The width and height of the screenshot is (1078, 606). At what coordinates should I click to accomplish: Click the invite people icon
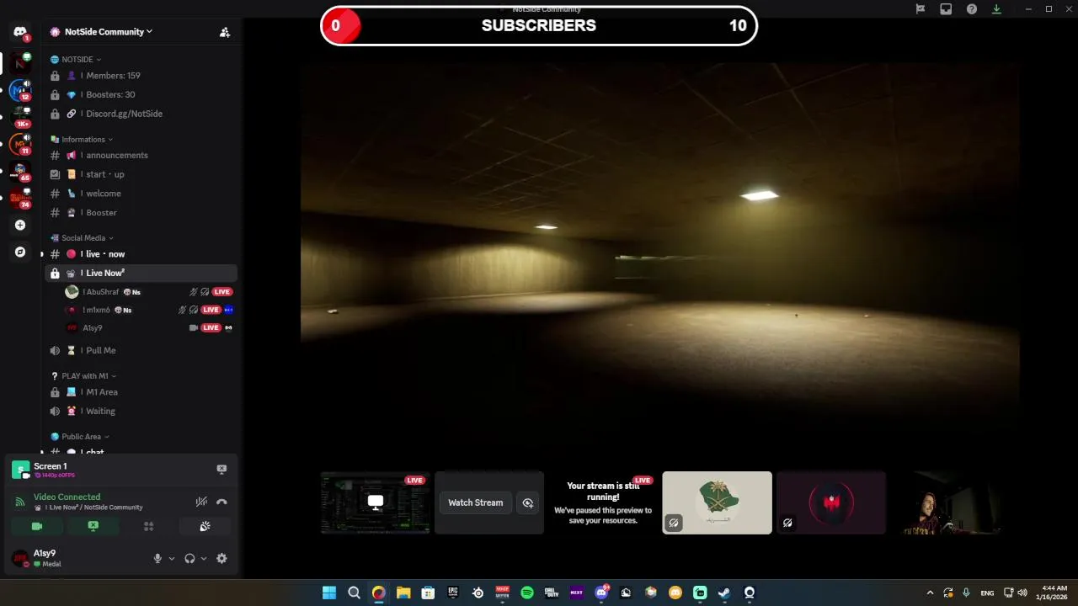tap(225, 32)
